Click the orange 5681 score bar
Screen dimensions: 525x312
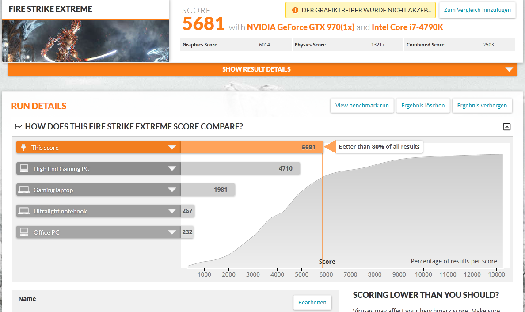[x=252, y=147]
